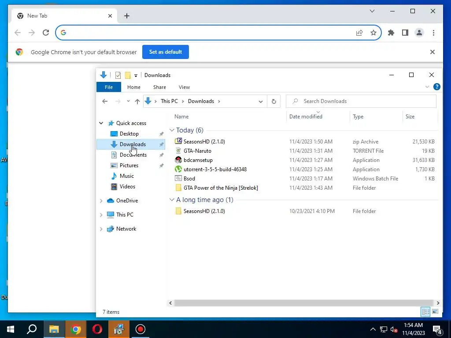Click the share page icon in Chrome
The height and width of the screenshot is (338, 451).
click(359, 33)
